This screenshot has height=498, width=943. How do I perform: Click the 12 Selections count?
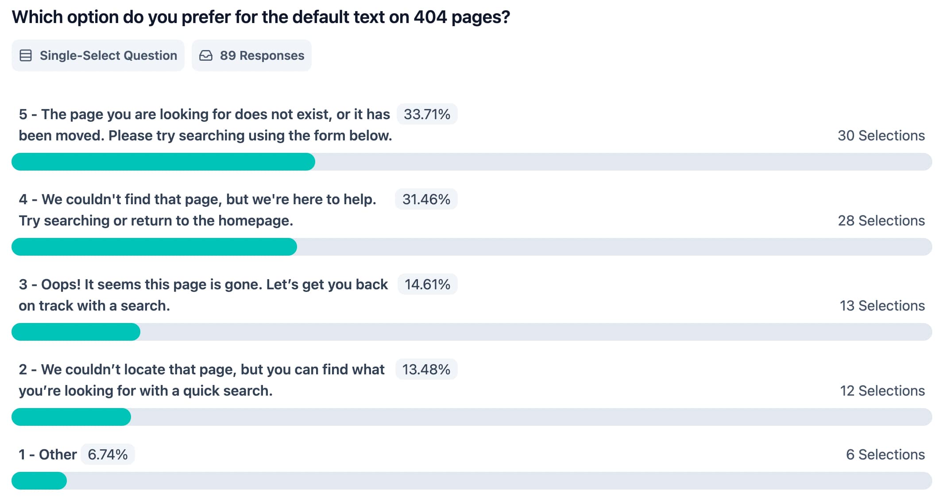click(x=882, y=391)
